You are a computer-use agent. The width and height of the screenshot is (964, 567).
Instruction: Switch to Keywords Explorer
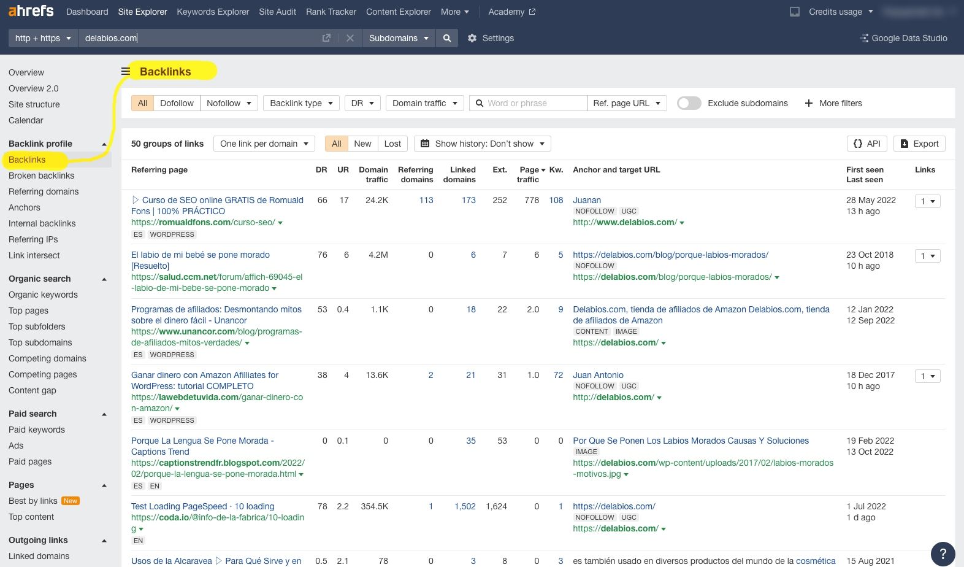[x=213, y=12]
